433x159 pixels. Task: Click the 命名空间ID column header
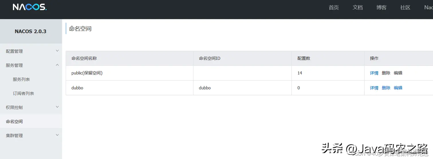(243, 58)
